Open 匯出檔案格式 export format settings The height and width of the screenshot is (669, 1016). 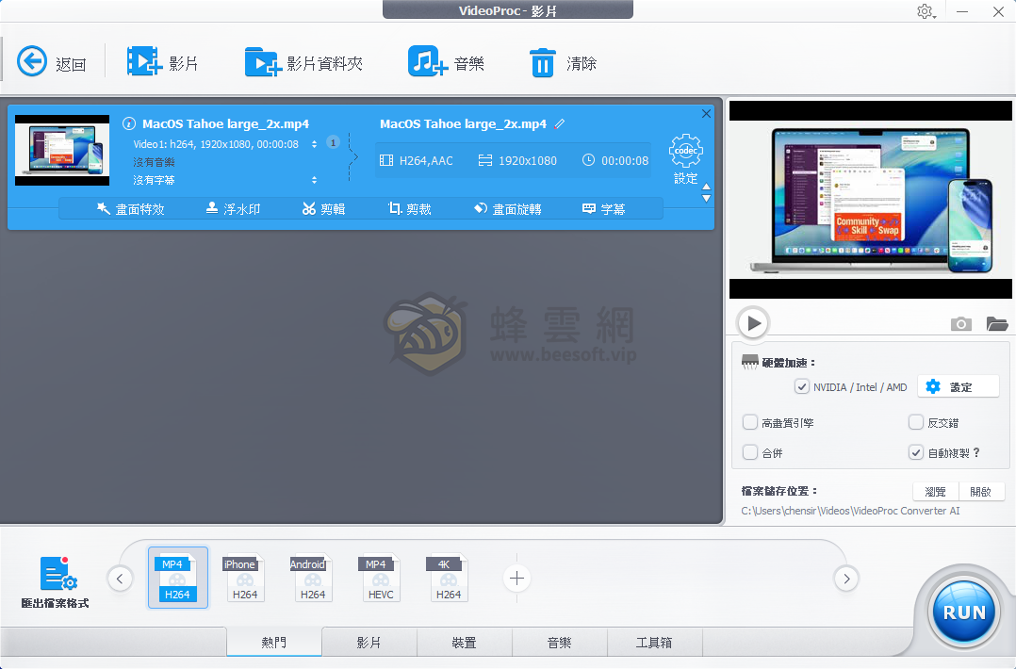55,582
